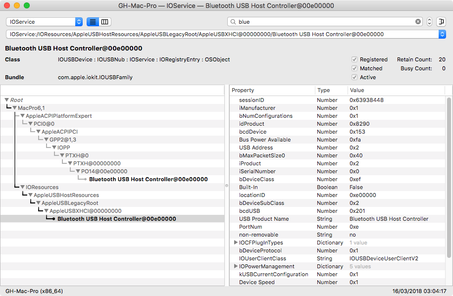Collapse the AppleACPIPlatformExpert node
The height and width of the screenshot is (296, 453).
pos(22,116)
